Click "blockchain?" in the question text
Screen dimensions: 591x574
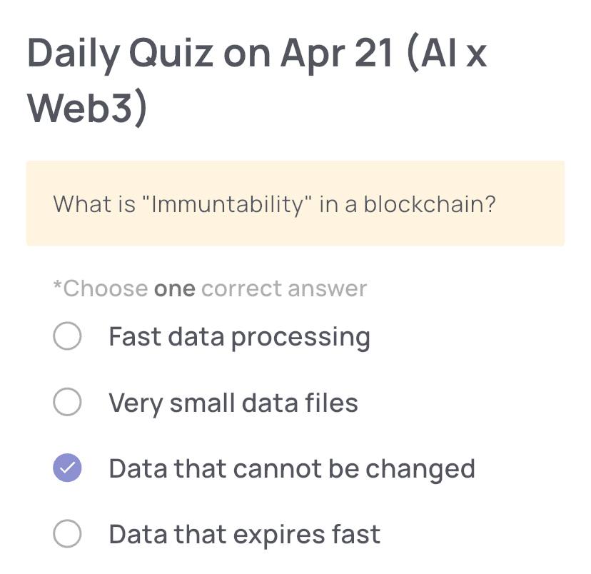pyautogui.click(x=430, y=204)
